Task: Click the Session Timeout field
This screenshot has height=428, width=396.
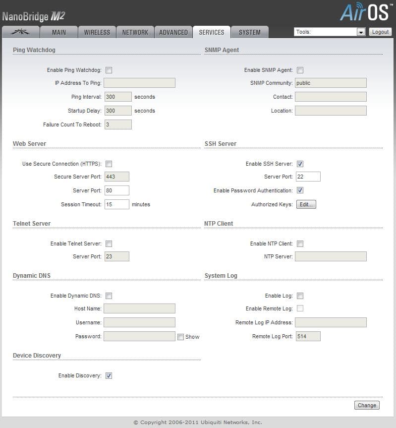Action: (x=117, y=204)
